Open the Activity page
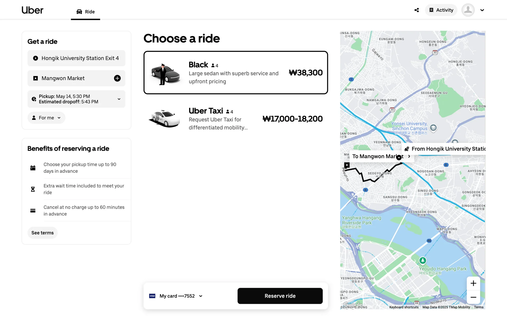Viewport: 507px width, 316px height. [441, 10]
